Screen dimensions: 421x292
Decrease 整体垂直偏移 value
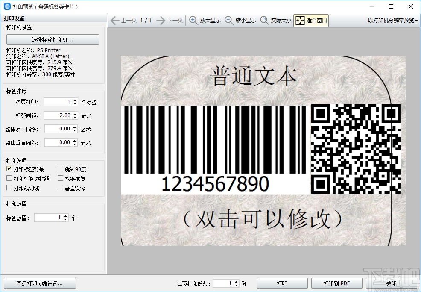coord(75,144)
